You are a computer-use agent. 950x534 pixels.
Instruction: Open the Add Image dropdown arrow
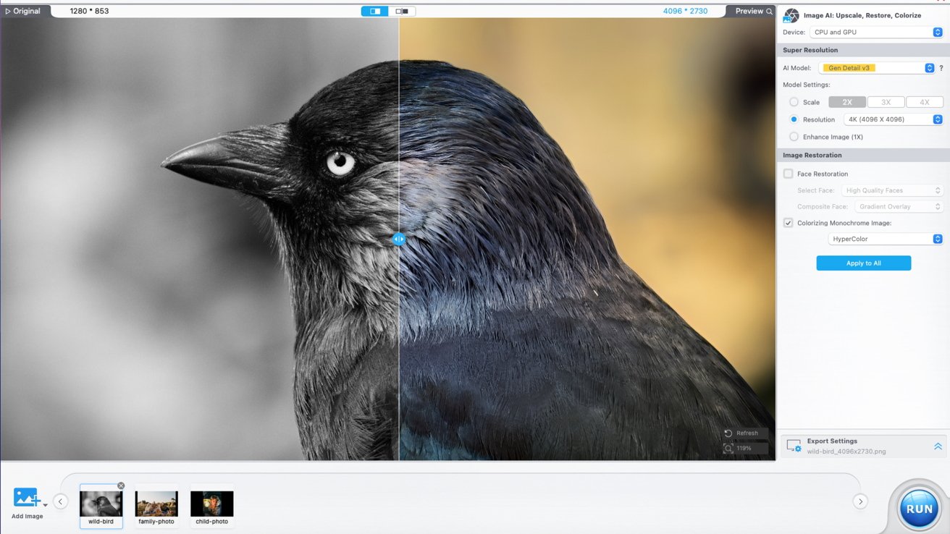(46, 504)
